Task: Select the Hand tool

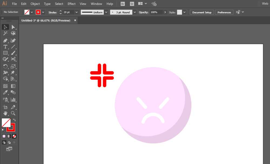Action: coord(5,113)
